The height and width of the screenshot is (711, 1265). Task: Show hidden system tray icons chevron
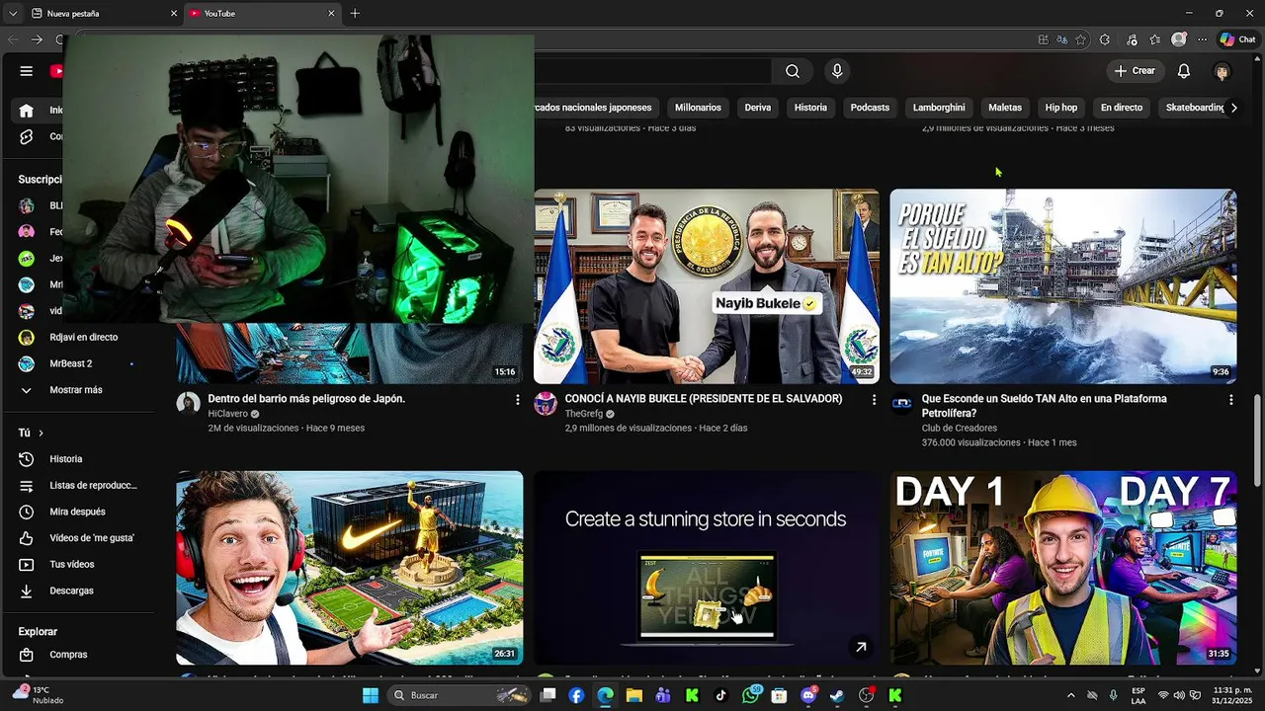(1070, 695)
